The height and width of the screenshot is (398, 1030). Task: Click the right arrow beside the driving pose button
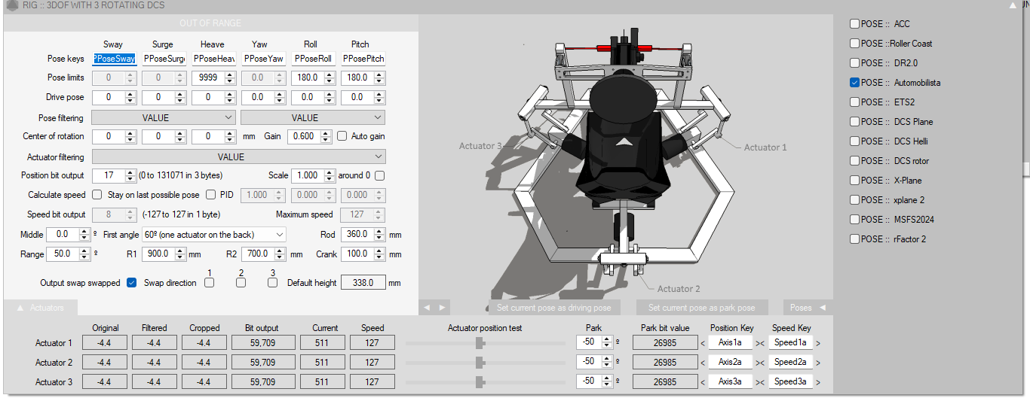pos(442,308)
